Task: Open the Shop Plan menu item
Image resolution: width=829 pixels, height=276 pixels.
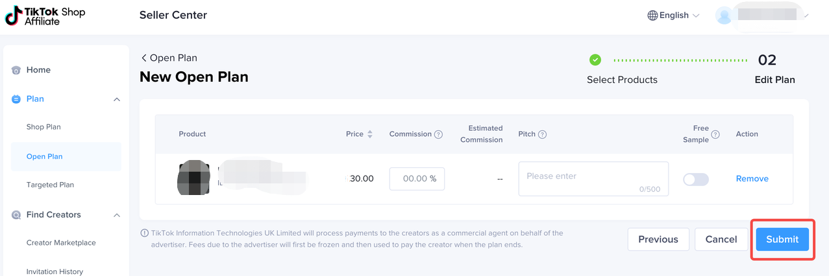Action: [x=43, y=127]
